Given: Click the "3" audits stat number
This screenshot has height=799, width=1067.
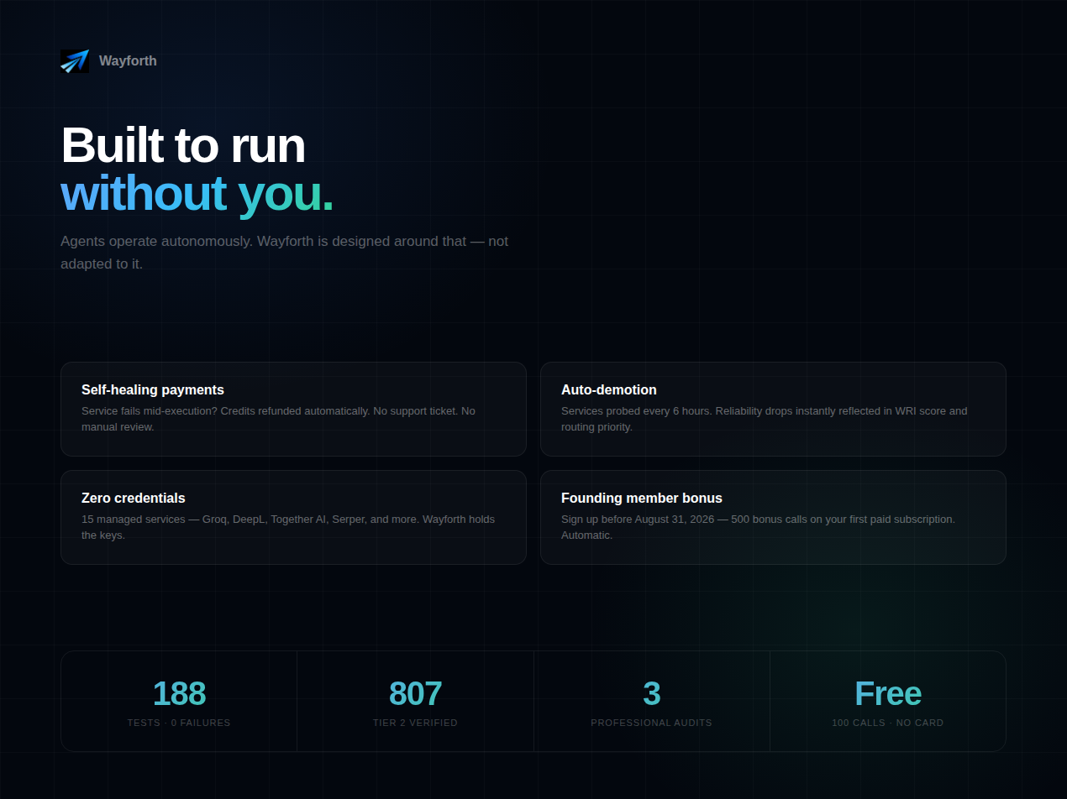Looking at the screenshot, I should point(652,694).
